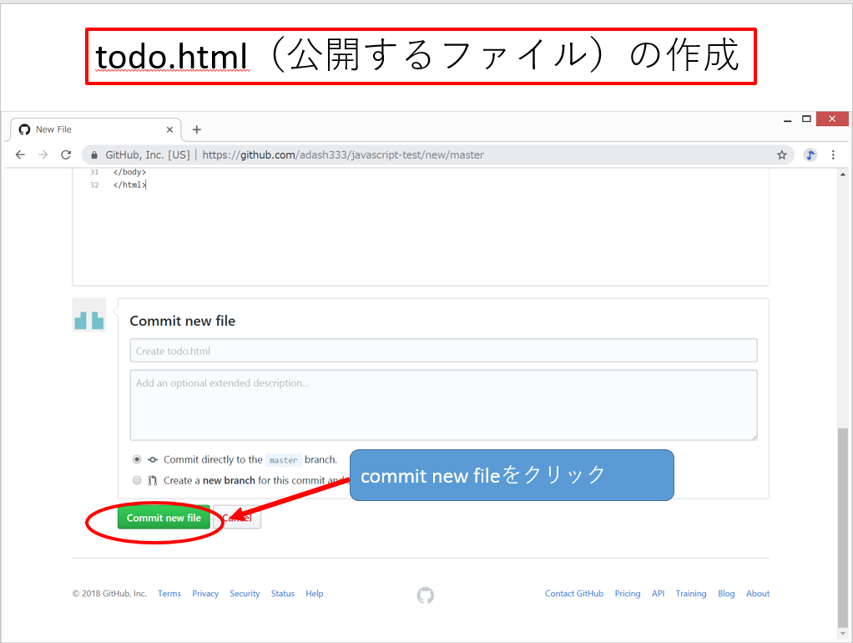Close the New File tab
Viewport: 853px width, 643px height.
pyautogui.click(x=170, y=129)
